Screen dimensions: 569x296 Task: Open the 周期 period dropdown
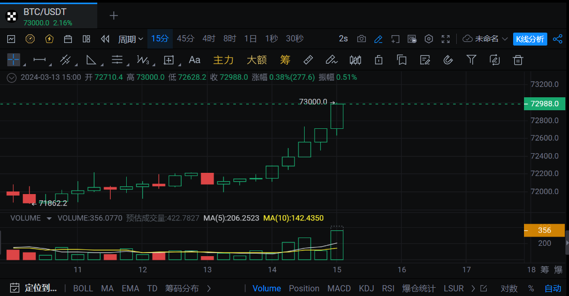click(130, 39)
